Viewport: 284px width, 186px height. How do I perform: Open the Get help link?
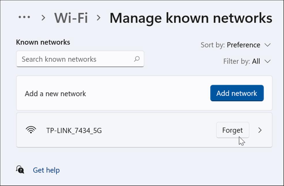[46, 170]
